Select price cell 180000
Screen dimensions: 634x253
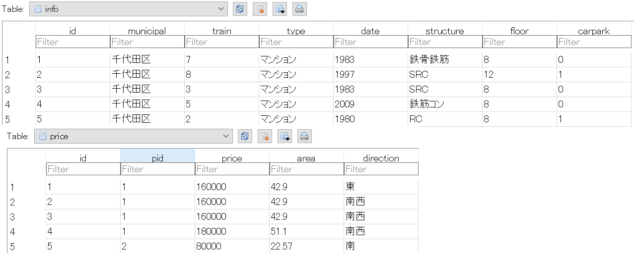coord(232,232)
